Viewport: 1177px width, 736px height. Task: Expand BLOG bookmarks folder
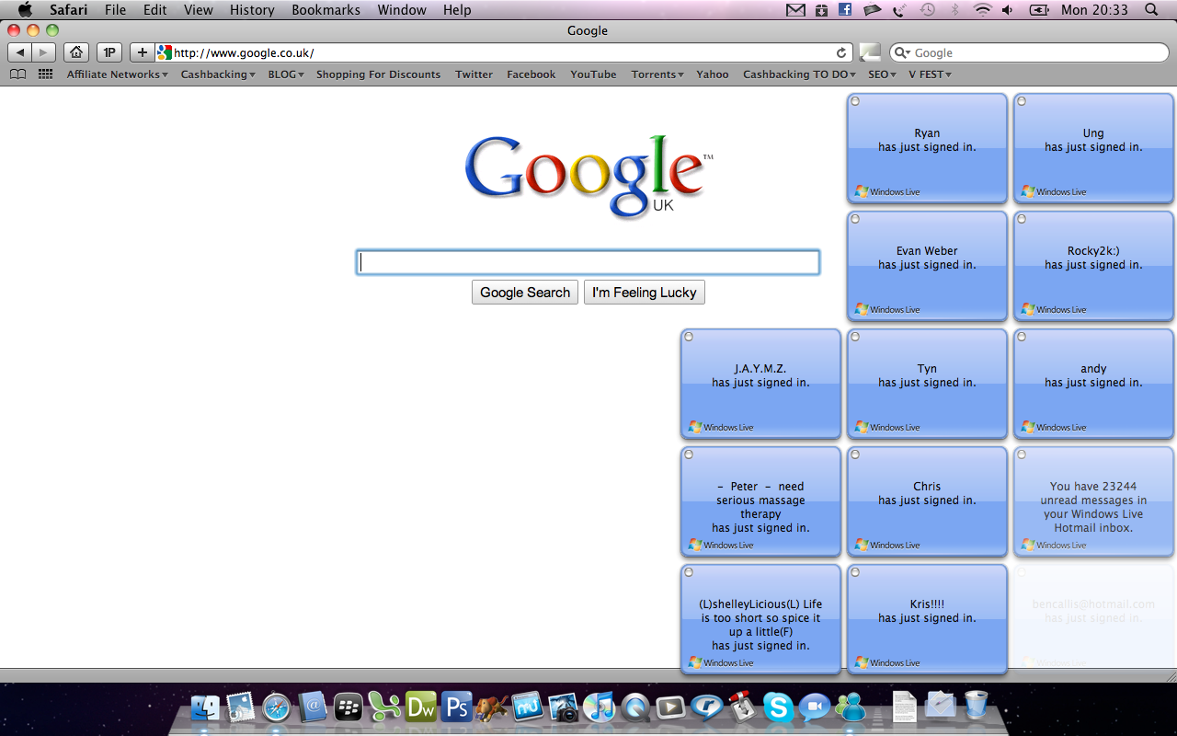point(286,75)
